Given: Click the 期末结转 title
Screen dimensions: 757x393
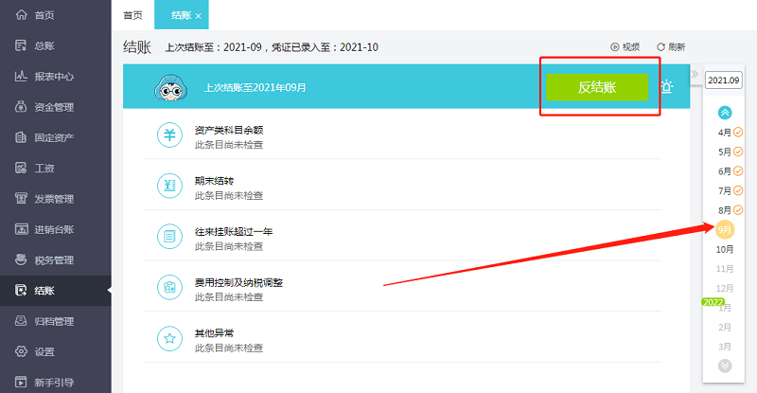Looking at the screenshot, I should 215,181.
